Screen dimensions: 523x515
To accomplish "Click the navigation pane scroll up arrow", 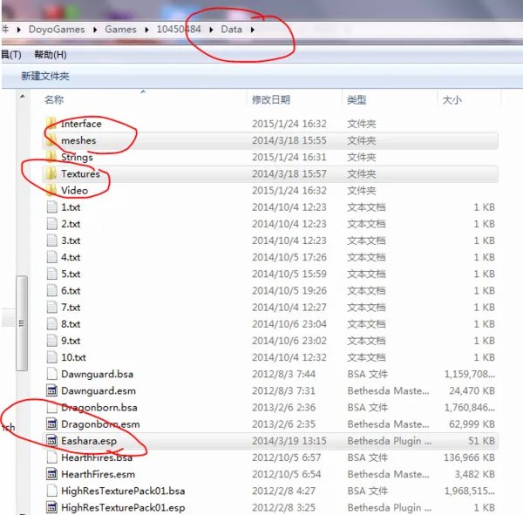I will point(22,97).
